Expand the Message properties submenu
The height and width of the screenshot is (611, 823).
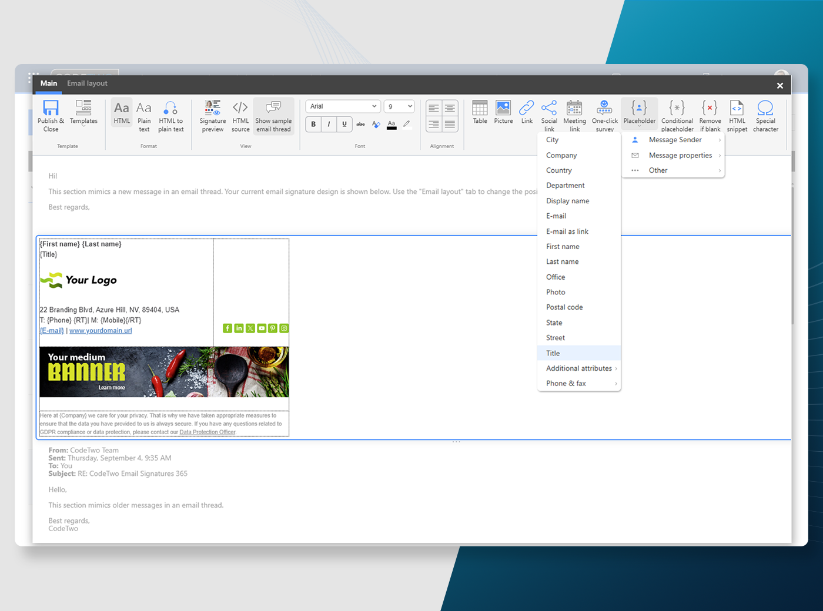pyautogui.click(x=674, y=155)
